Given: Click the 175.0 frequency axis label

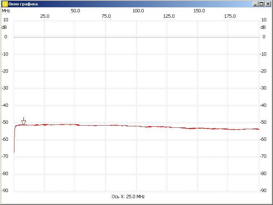Looking at the screenshot, I should [x=230, y=16].
